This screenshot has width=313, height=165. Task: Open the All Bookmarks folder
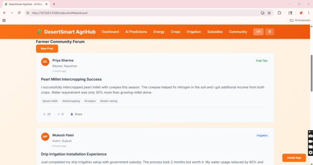coord(300,20)
